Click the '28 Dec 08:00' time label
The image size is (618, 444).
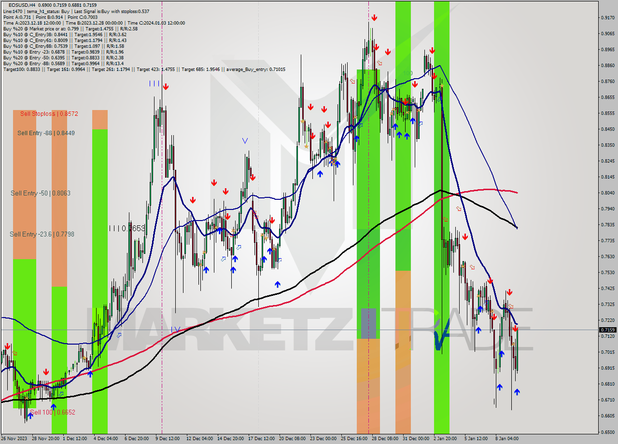coord(385,439)
